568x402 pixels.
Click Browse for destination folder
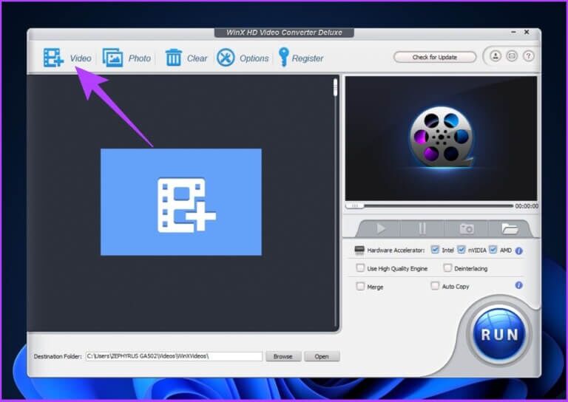(x=283, y=356)
